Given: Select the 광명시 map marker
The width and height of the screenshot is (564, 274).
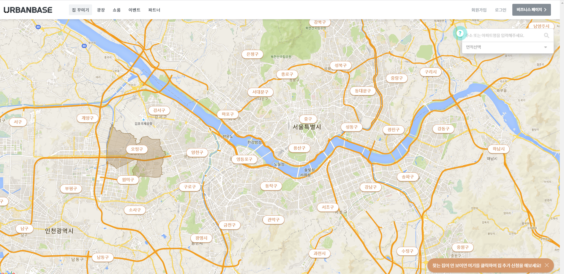Looking at the screenshot, I should [x=201, y=238].
